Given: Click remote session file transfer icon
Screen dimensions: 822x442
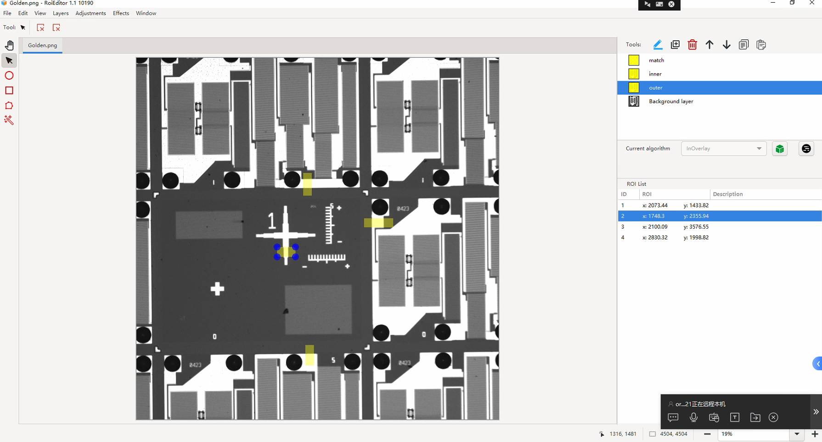Looking at the screenshot, I should [755, 417].
